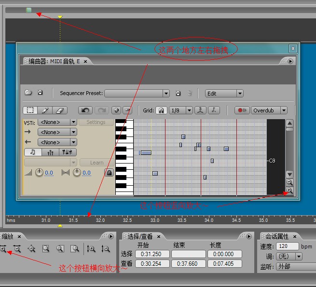316x287 pixels.
Task: Select the 会话属性 panel tab
Action: [277, 236]
